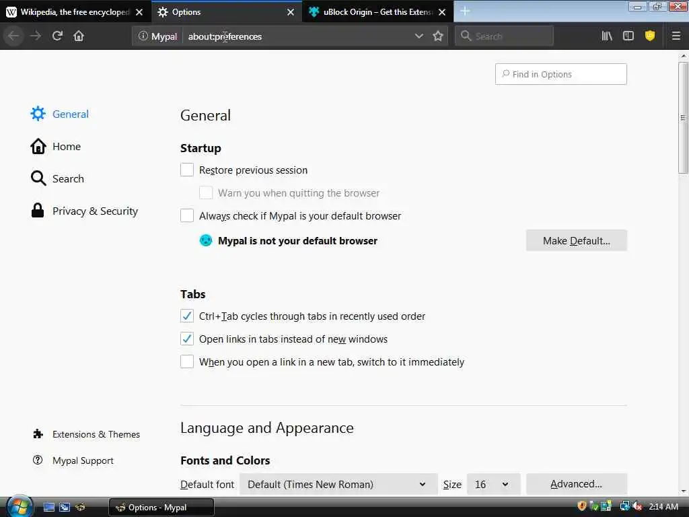Click the Extensions & Themes puzzle icon
689x517 pixels.
pos(38,434)
